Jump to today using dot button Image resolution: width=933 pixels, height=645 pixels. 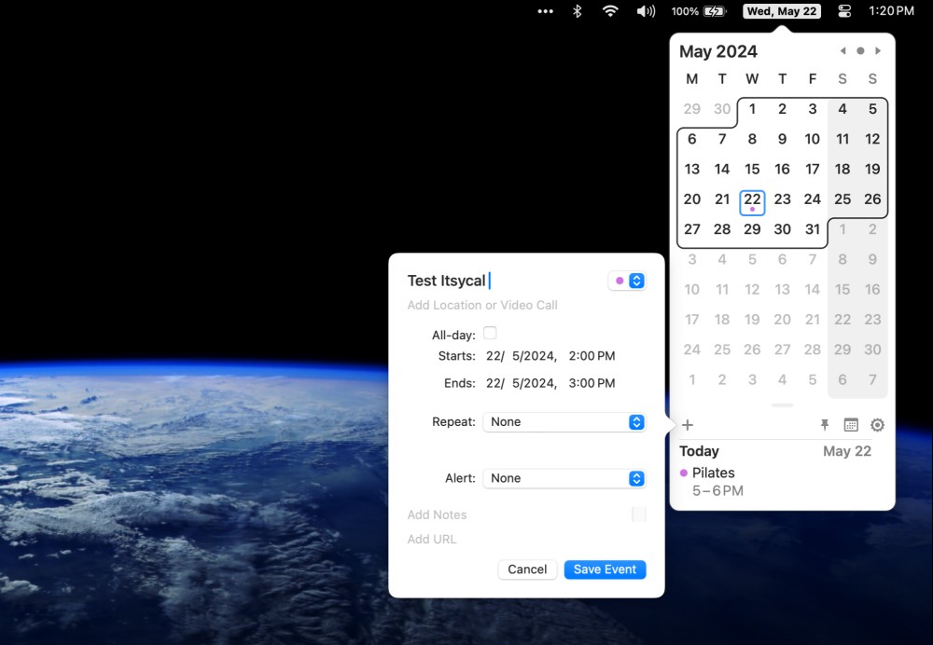860,51
